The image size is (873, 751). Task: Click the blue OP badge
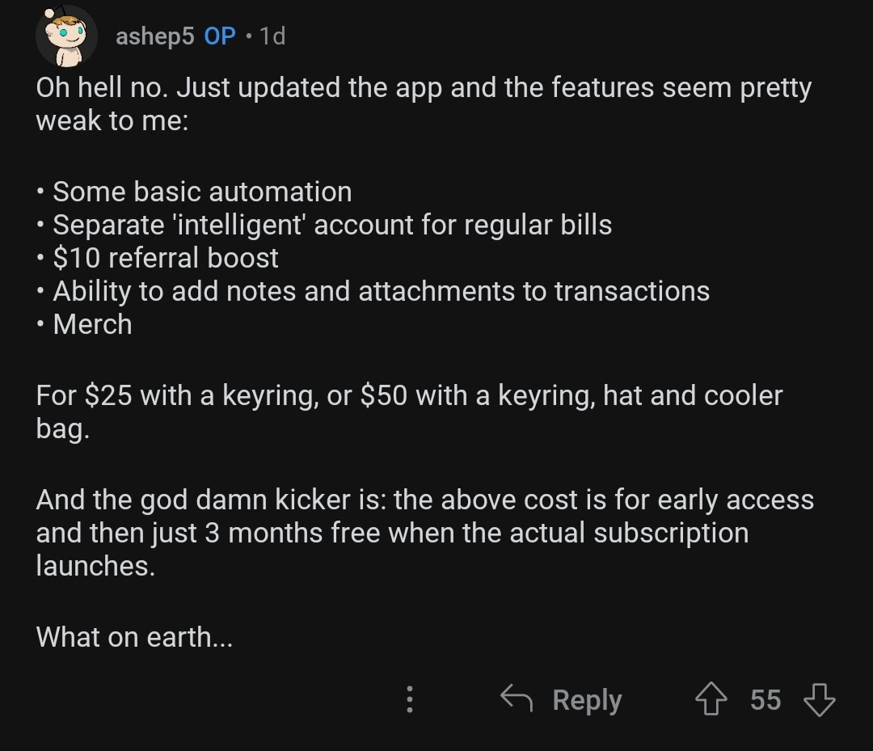click(220, 36)
